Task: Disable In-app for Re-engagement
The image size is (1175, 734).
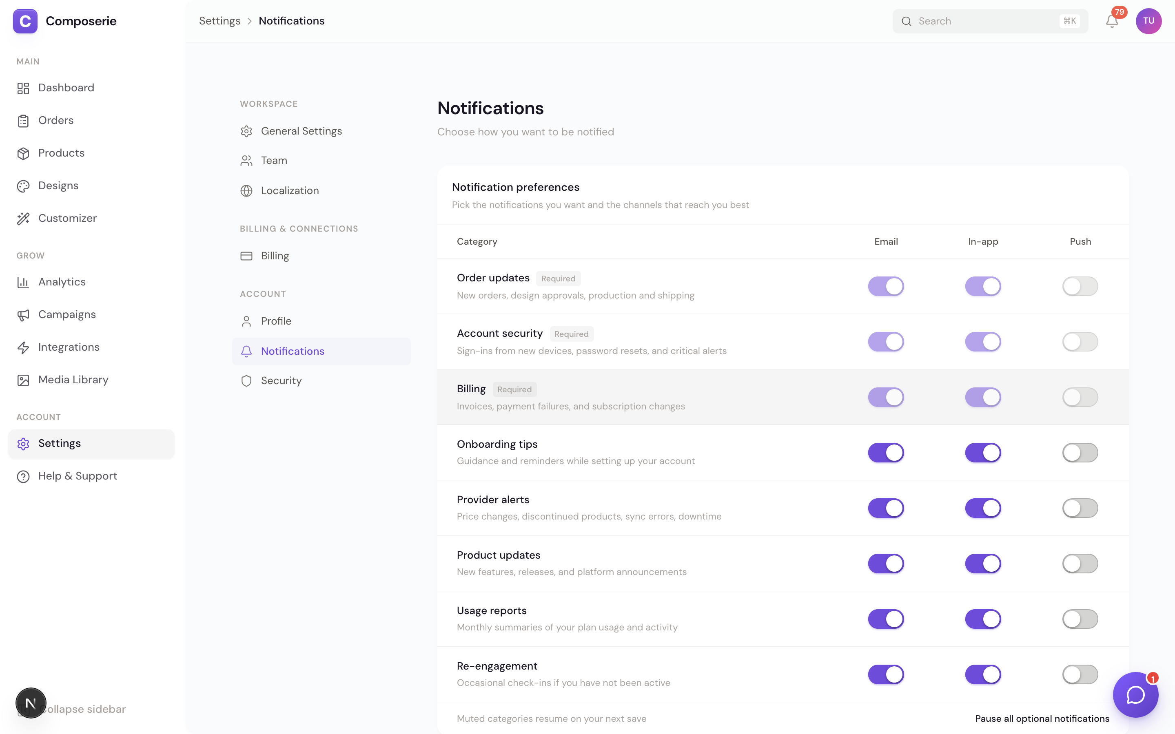Action: click(983, 674)
